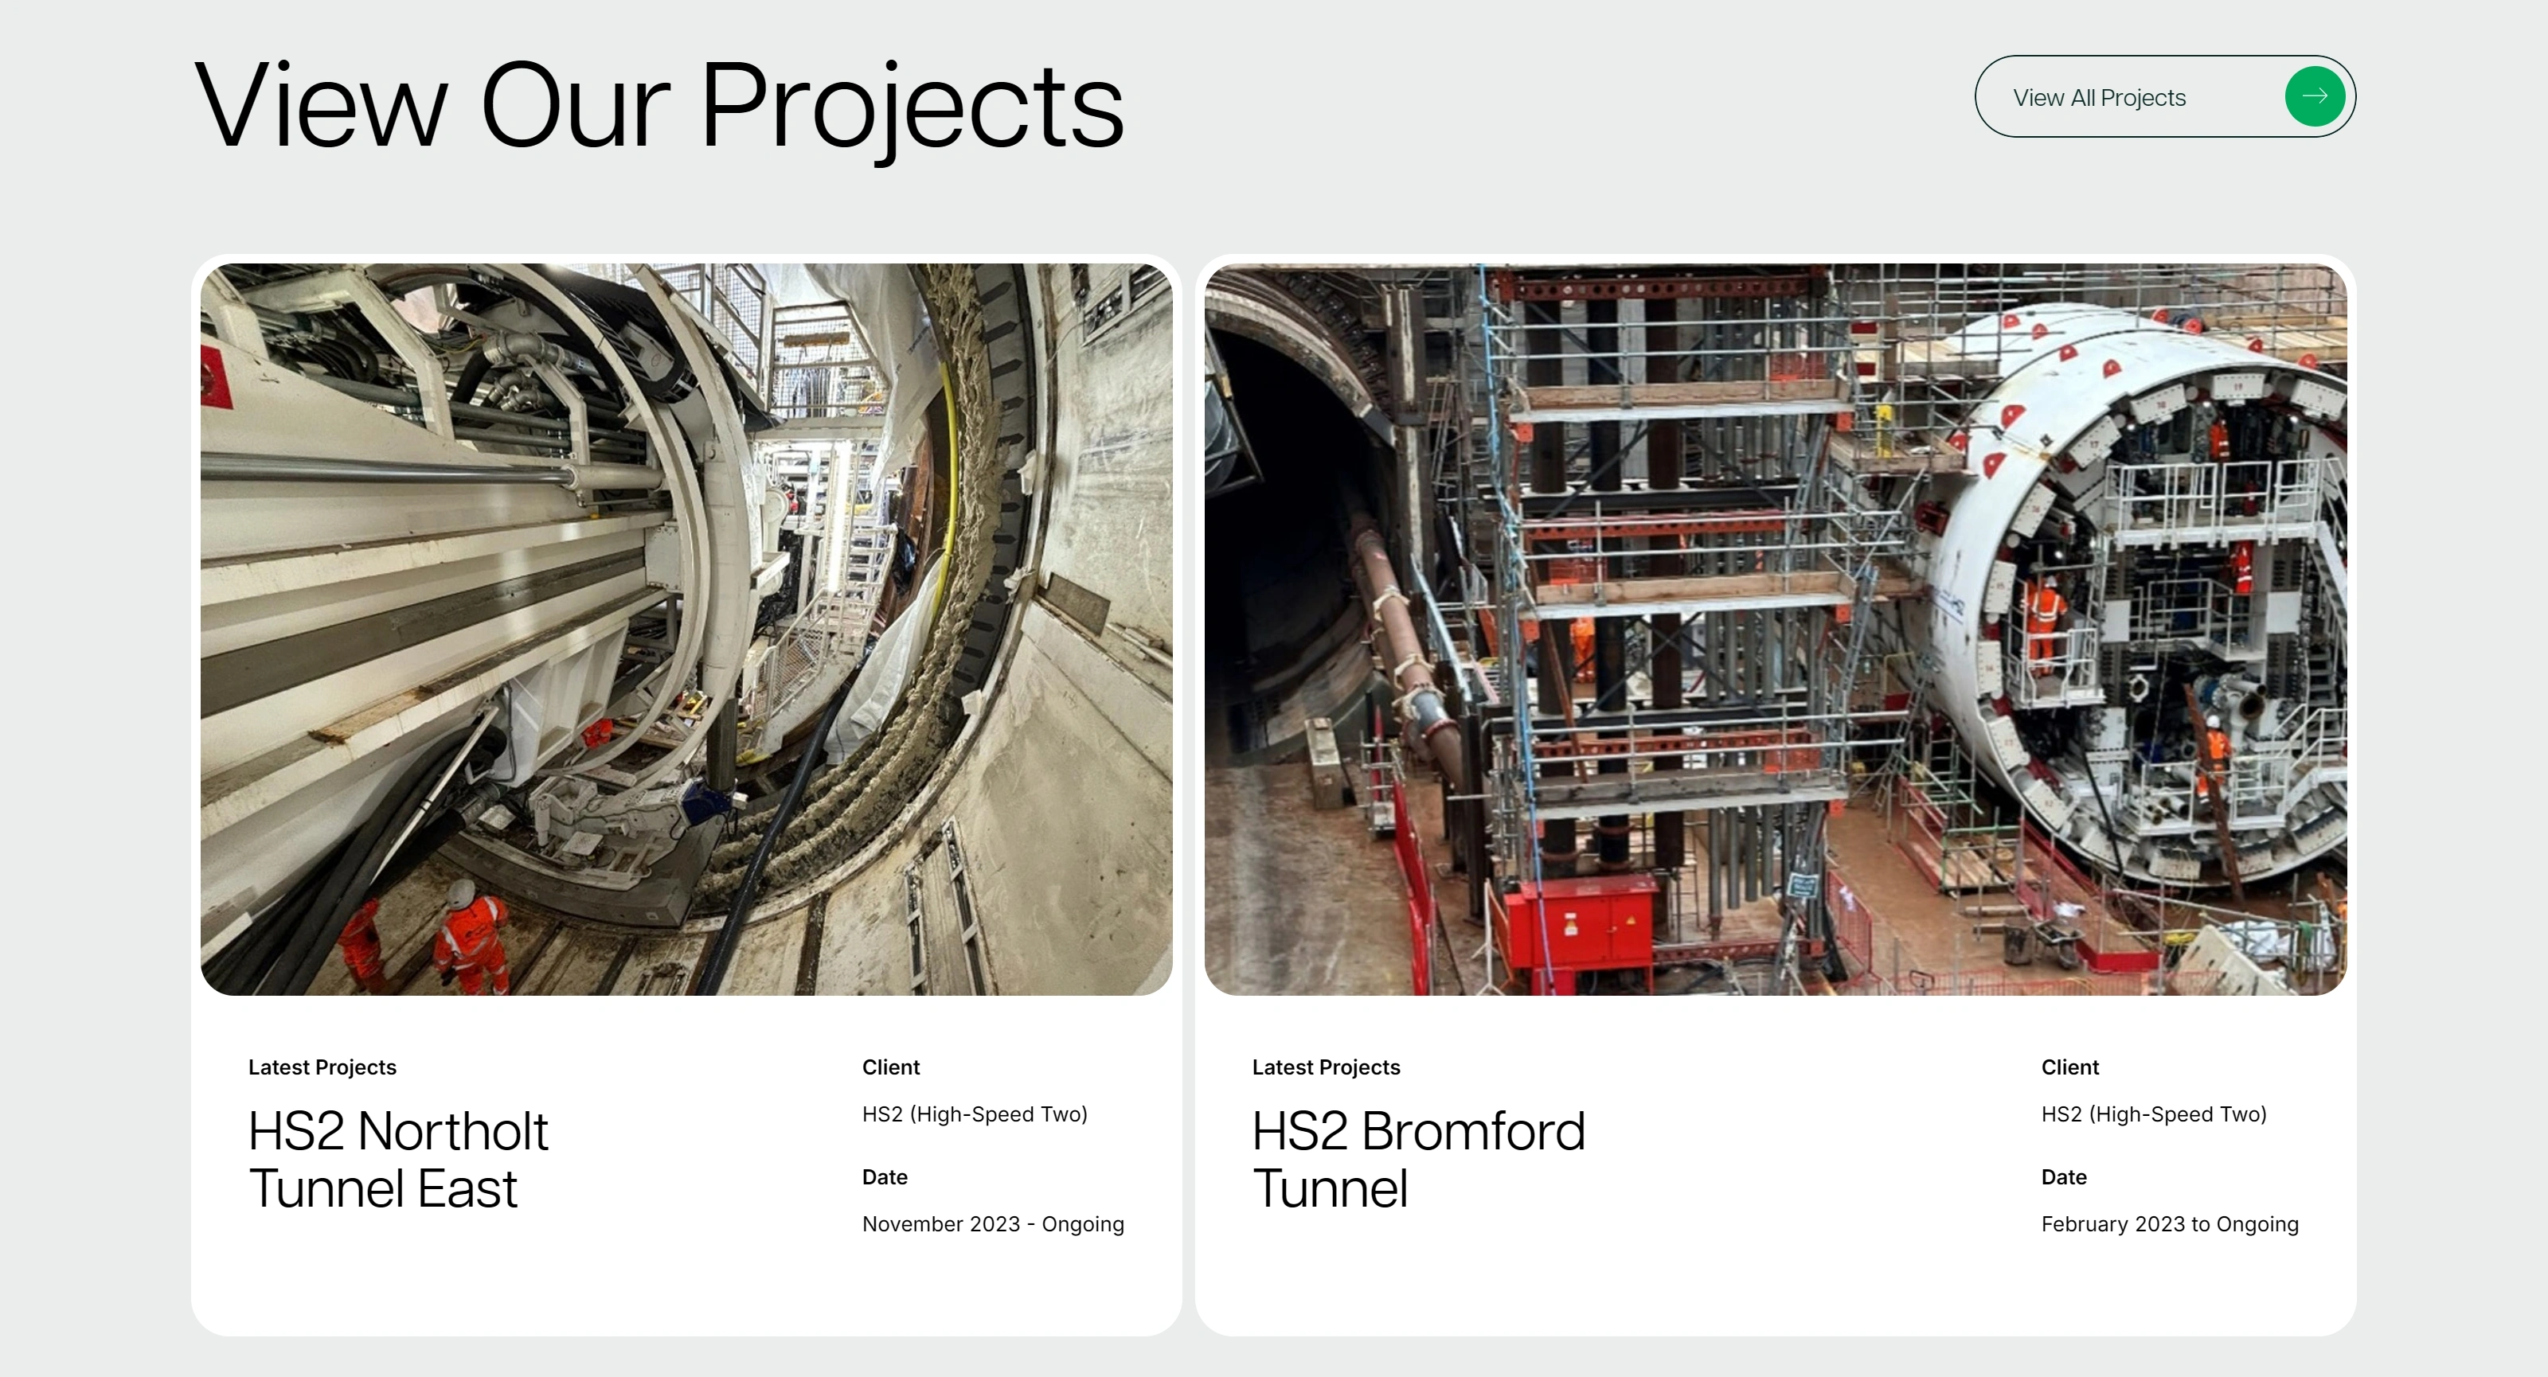Click the HS2 Northolt Tunnel East title
The height and width of the screenshot is (1377, 2548).
coord(397,1160)
